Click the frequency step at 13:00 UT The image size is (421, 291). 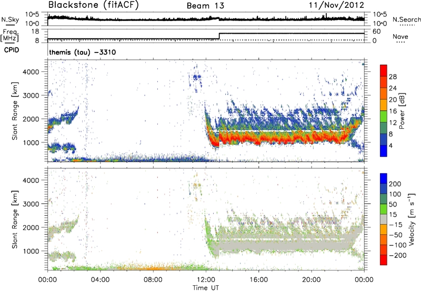[219, 36]
